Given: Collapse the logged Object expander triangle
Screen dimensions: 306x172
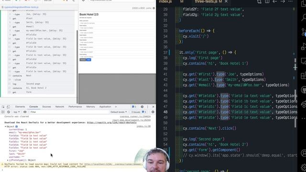Looking at the screenshot, I should click(x=5, y=127).
